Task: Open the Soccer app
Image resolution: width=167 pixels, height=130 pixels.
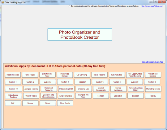Action: (x=30, y=103)
